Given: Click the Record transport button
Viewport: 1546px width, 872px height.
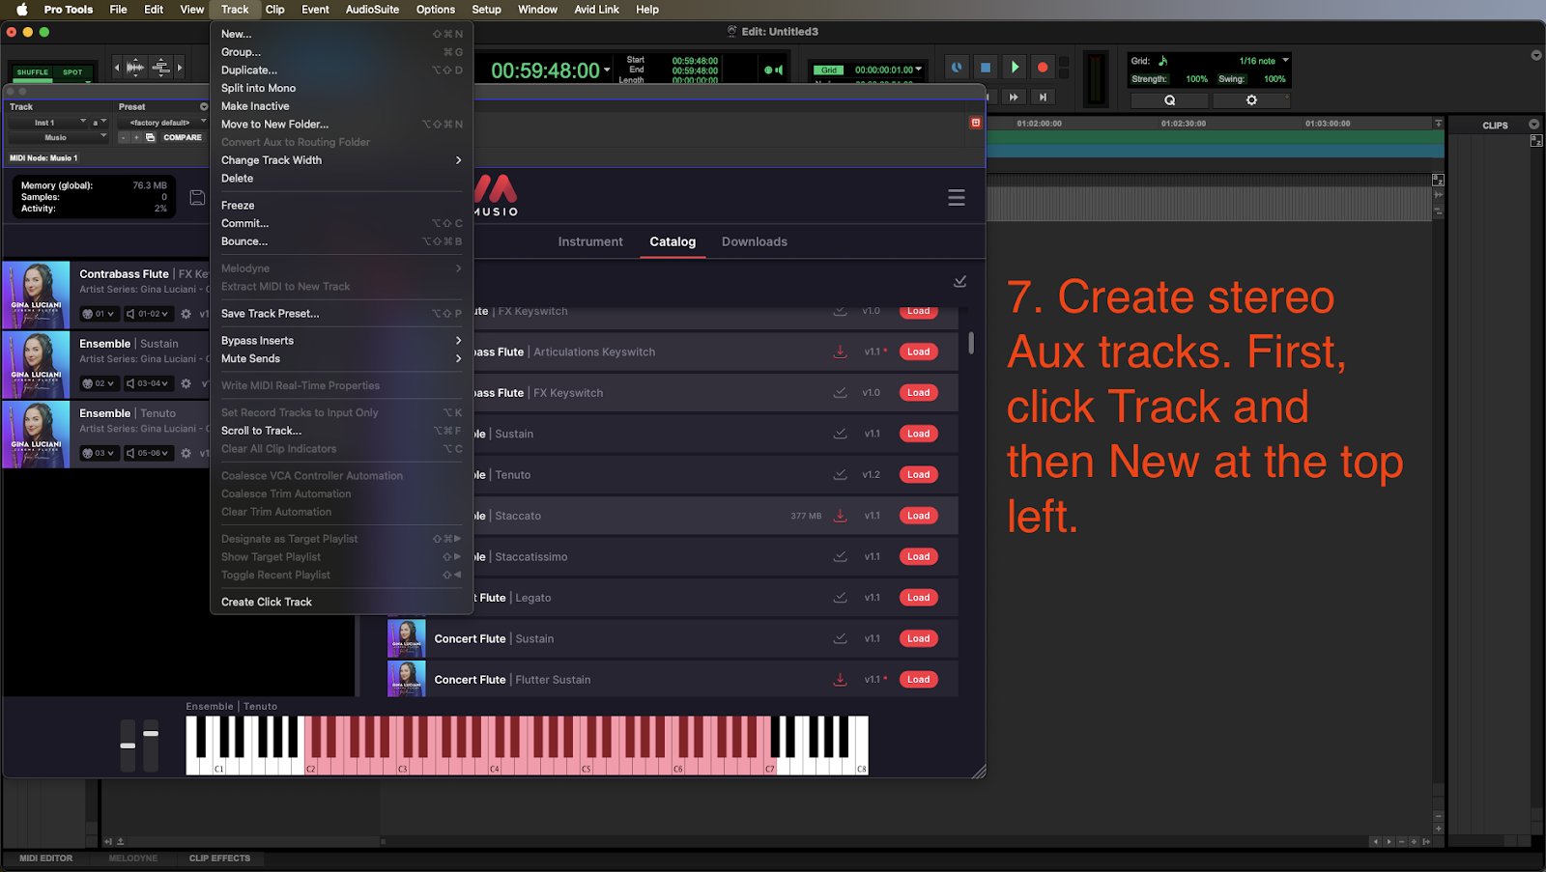Looking at the screenshot, I should (x=1043, y=67).
